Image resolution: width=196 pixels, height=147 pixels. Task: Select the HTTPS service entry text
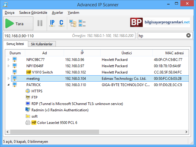pos(37,91)
